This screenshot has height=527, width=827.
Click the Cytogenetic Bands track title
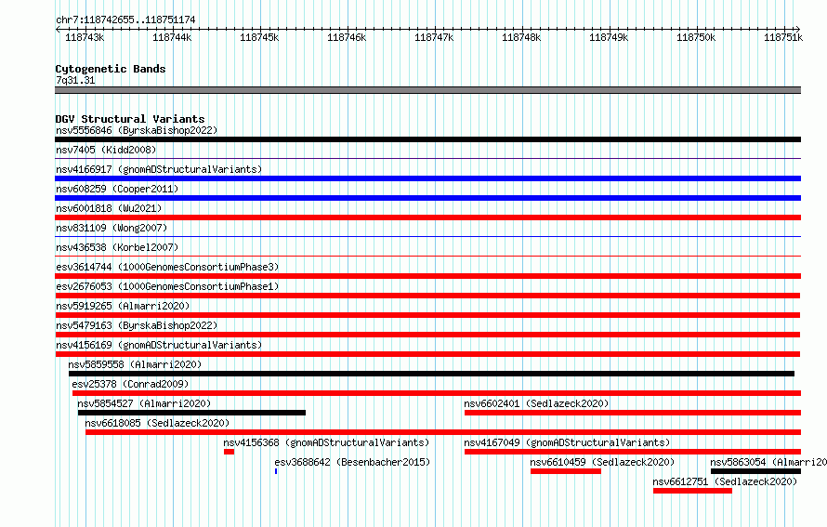(x=111, y=69)
